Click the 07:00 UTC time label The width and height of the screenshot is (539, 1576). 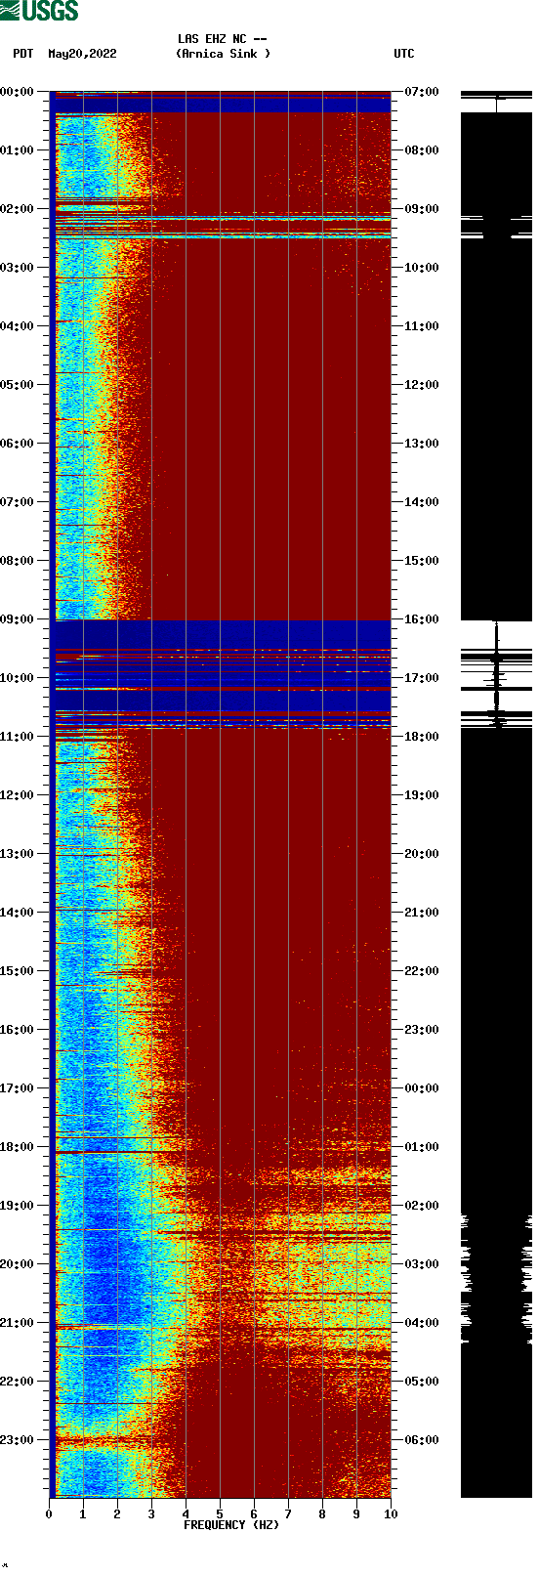(x=422, y=92)
